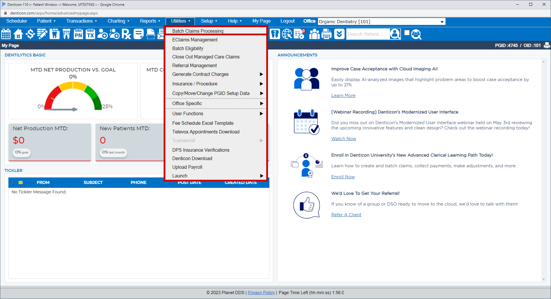Open the Charting dropdown menu
The height and width of the screenshot is (299, 551).
coord(118,21)
